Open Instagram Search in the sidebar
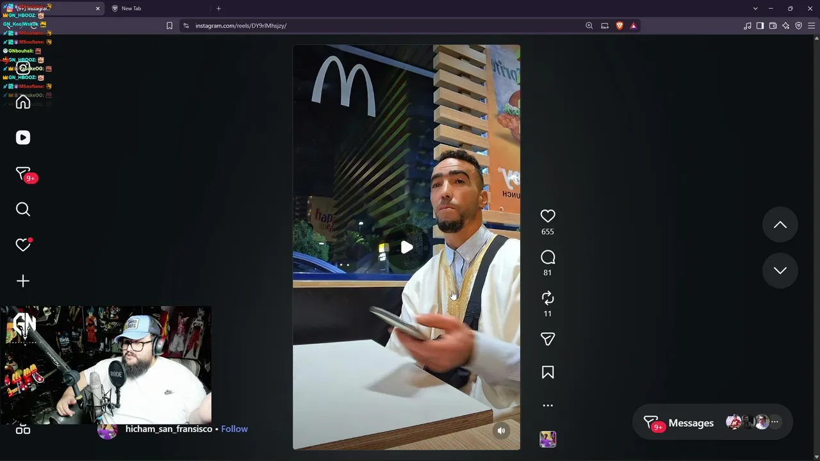This screenshot has height=461, width=820. pyautogui.click(x=23, y=209)
